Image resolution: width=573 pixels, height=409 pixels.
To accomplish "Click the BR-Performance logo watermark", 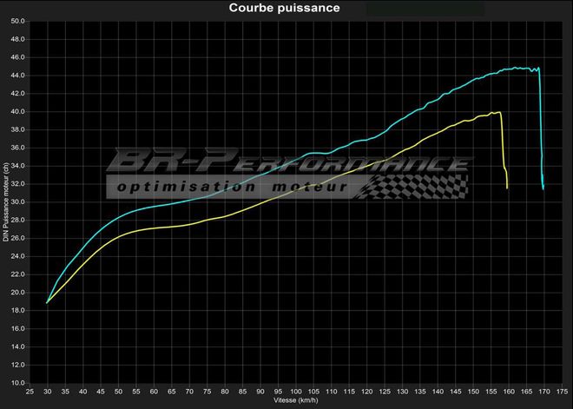I will 286,162.
